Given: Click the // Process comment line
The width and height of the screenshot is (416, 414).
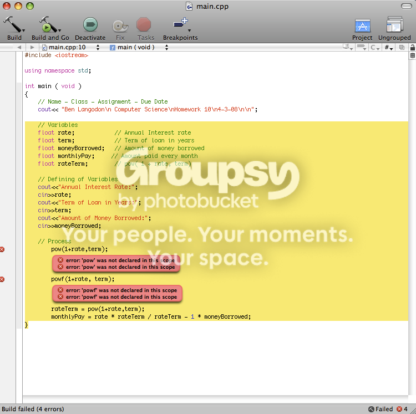Looking at the screenshot, I should [x=54, y=241].
